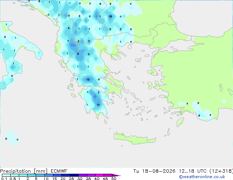Select the 30–35 mm purple legend swatch
Screen dimensions: 233x180
[x=82, y=175]
